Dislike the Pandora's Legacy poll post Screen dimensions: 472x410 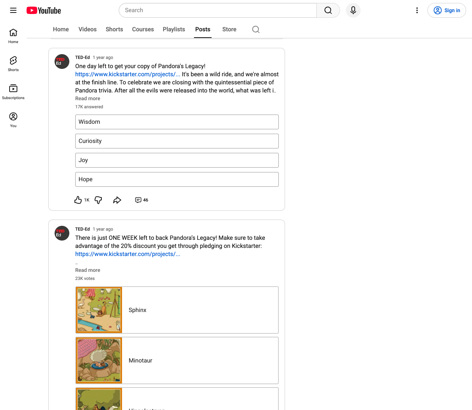click(x=98, y=200)
